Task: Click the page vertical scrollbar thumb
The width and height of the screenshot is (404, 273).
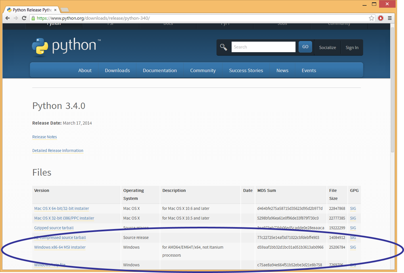Action: point(392,90)
